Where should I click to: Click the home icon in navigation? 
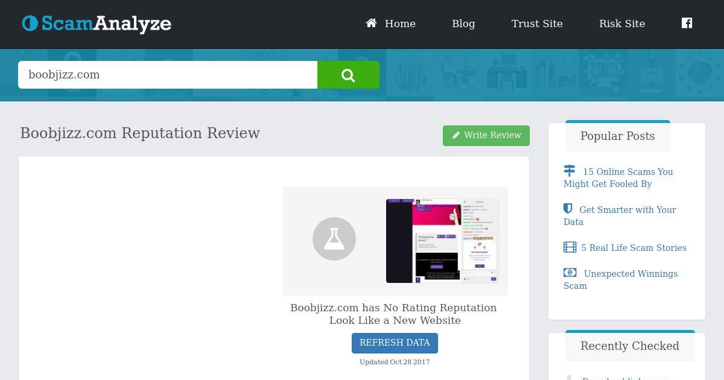tap(371, 23)
